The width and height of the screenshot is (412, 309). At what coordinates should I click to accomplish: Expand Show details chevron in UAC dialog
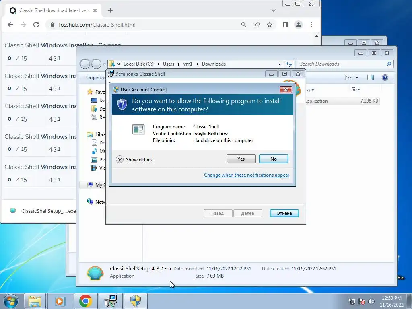click(x=119, y=159)
